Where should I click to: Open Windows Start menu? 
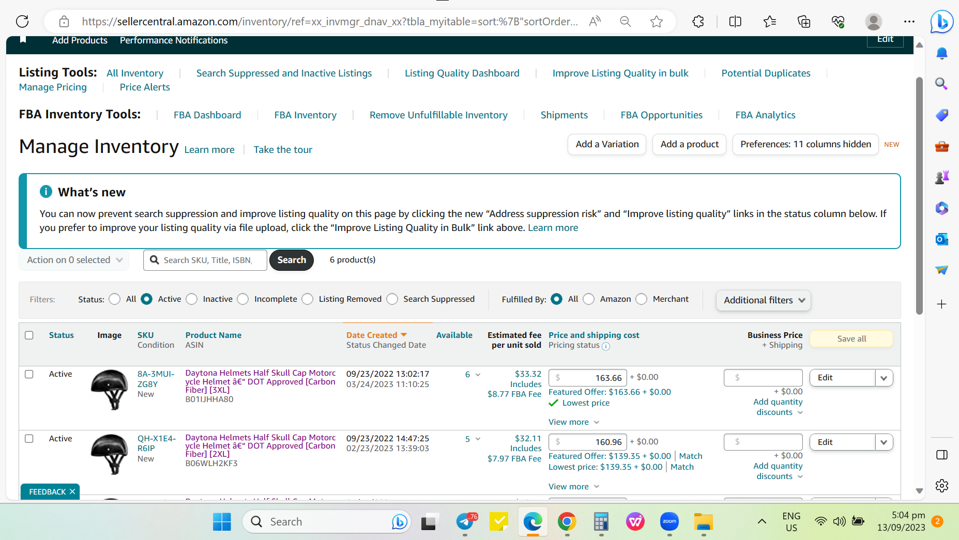(222, 522)
